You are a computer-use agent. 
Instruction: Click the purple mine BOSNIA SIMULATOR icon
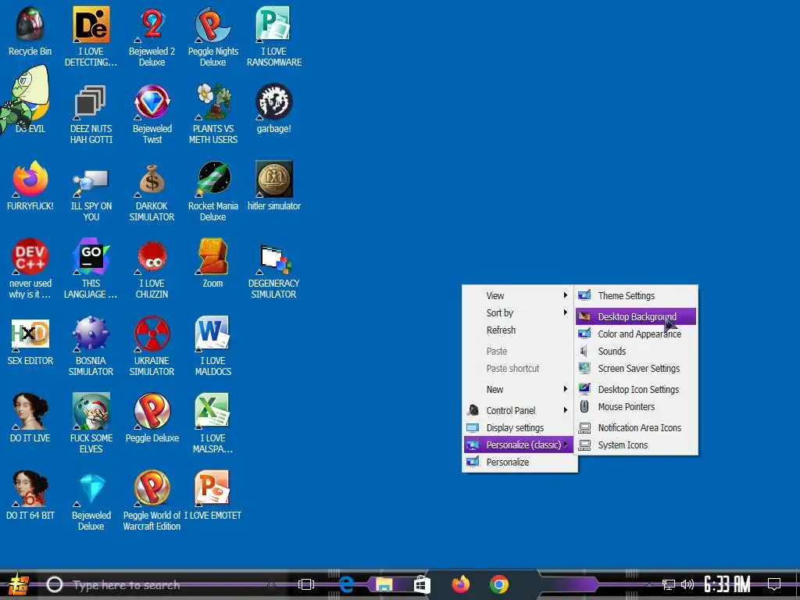pos(91,334)
